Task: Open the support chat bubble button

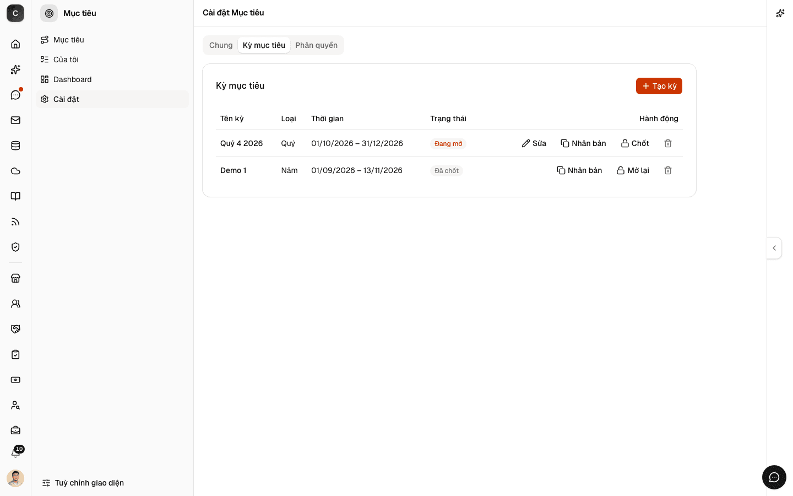Action: click(x=774, y=477)
